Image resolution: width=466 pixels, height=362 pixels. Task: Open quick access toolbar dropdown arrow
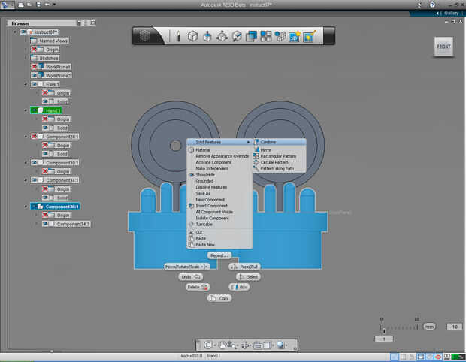pos(54,5)
